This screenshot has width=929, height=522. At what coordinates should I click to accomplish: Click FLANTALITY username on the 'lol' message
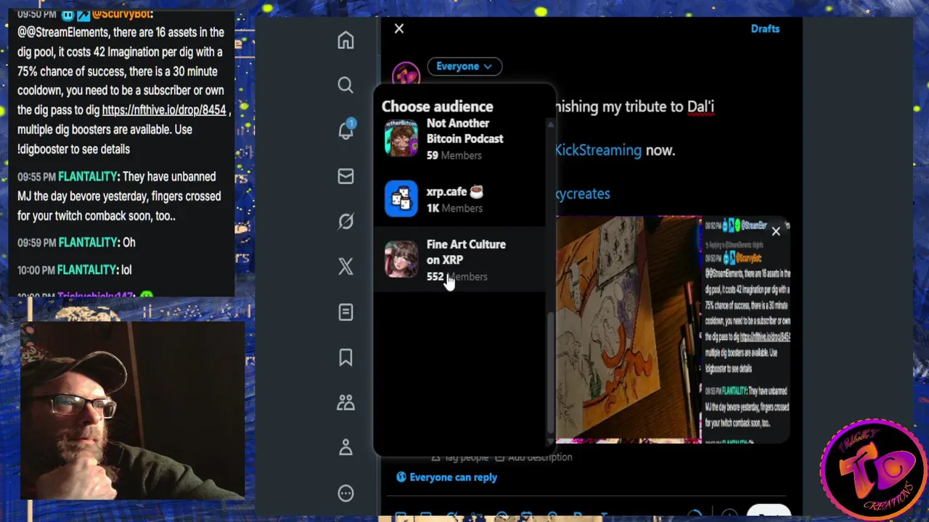click(x=87, y=270)
